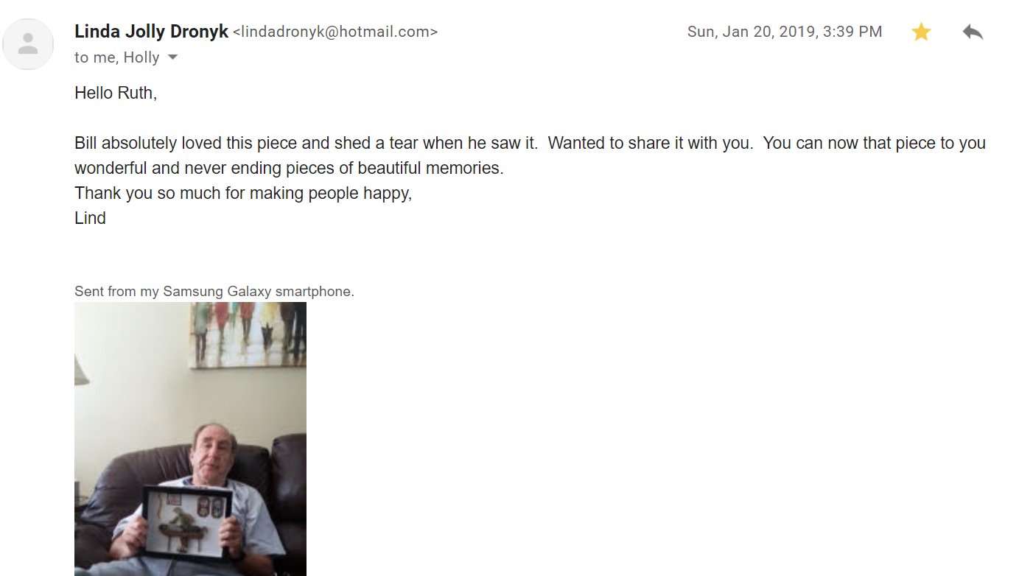Viewport: 1019px width, 576px height.
Task: Reply using the arrow icon
Action: point(973,32)
